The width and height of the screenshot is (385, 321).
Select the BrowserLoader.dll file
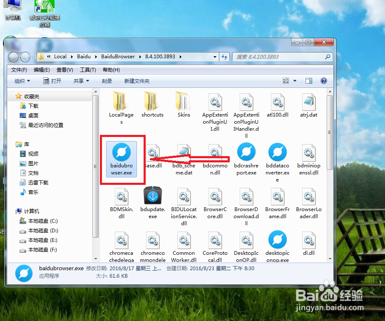tap(309, 203)
